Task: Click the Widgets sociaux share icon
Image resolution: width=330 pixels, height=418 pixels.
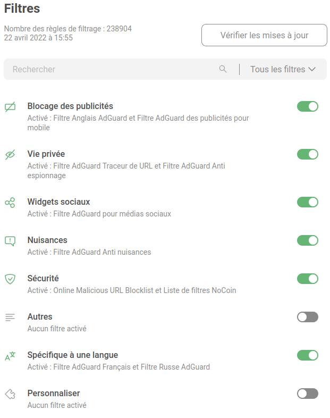Action: pos(10,203)
